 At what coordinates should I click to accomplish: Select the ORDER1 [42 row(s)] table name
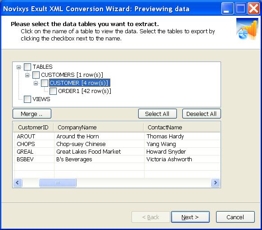[x=85, y=91]
